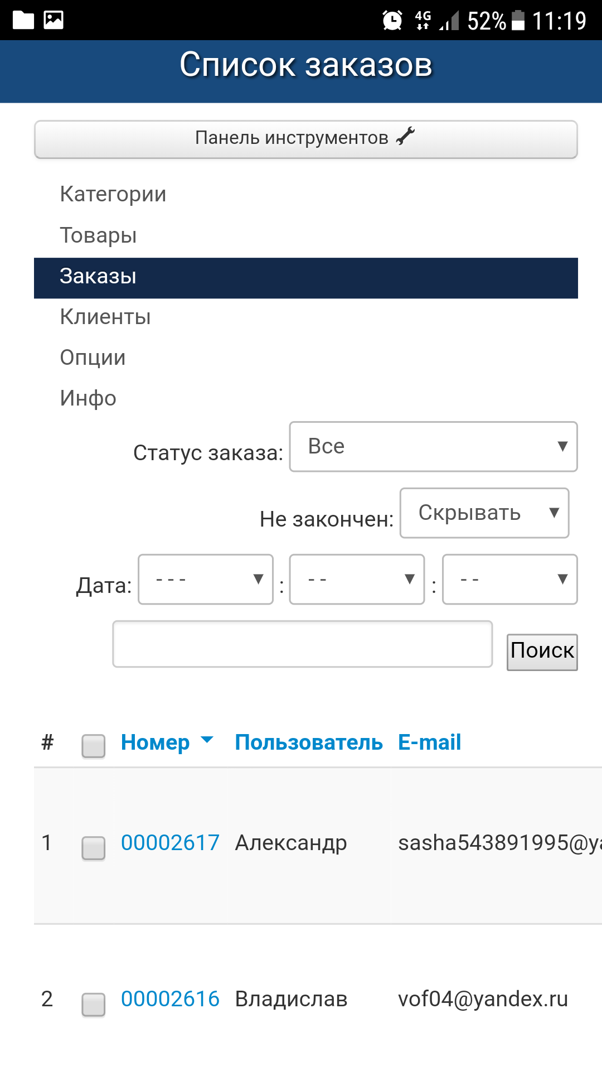Tap the alarm clock status icon
The width and height of the screenshot is (602, 1071).
tap(392, 21)
